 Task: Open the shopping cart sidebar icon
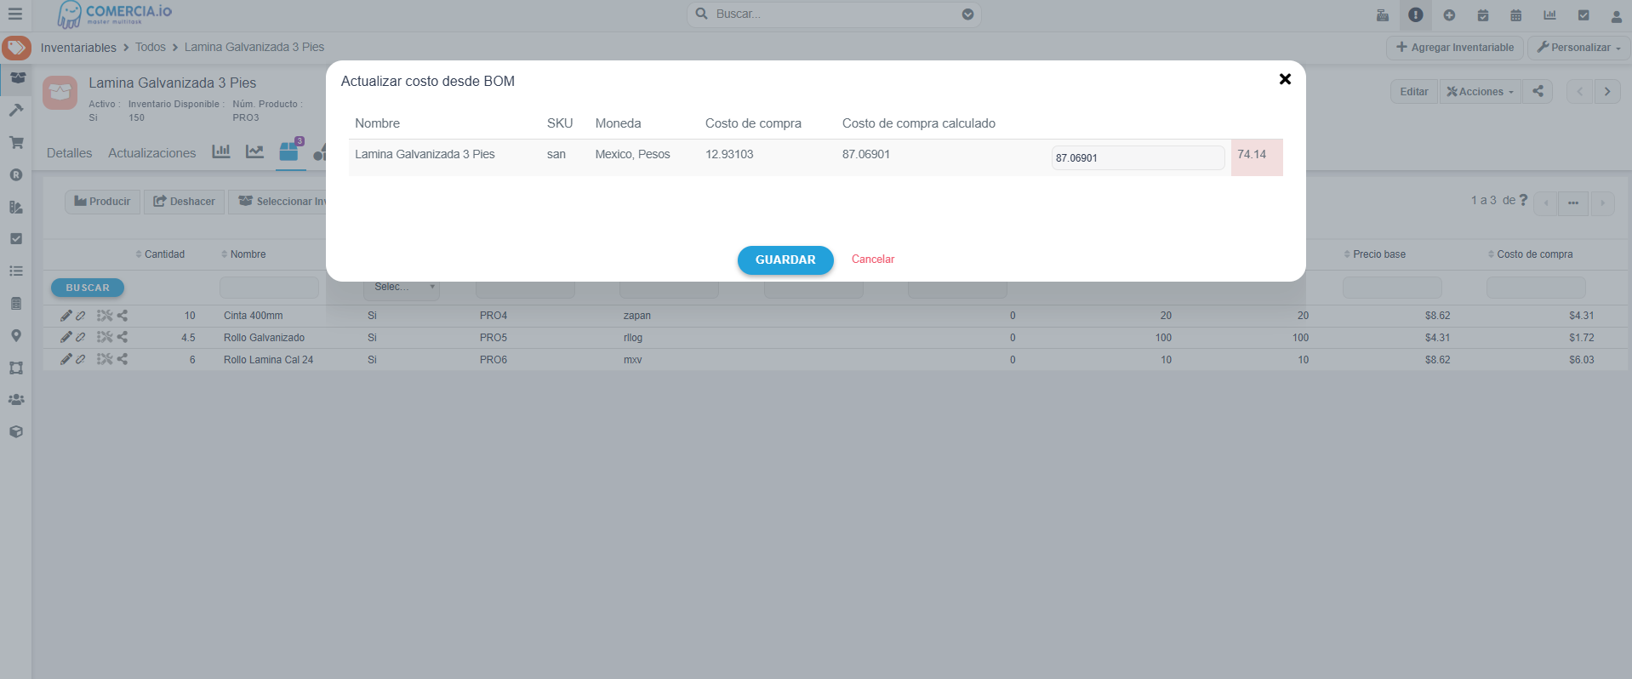16,142
